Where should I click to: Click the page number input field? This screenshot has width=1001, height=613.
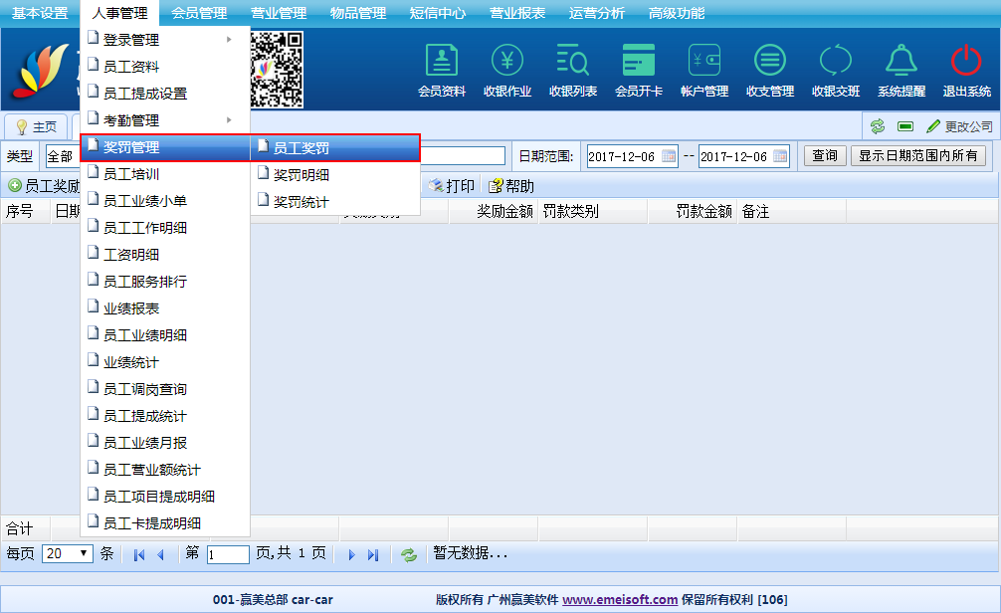click(228, 554)
